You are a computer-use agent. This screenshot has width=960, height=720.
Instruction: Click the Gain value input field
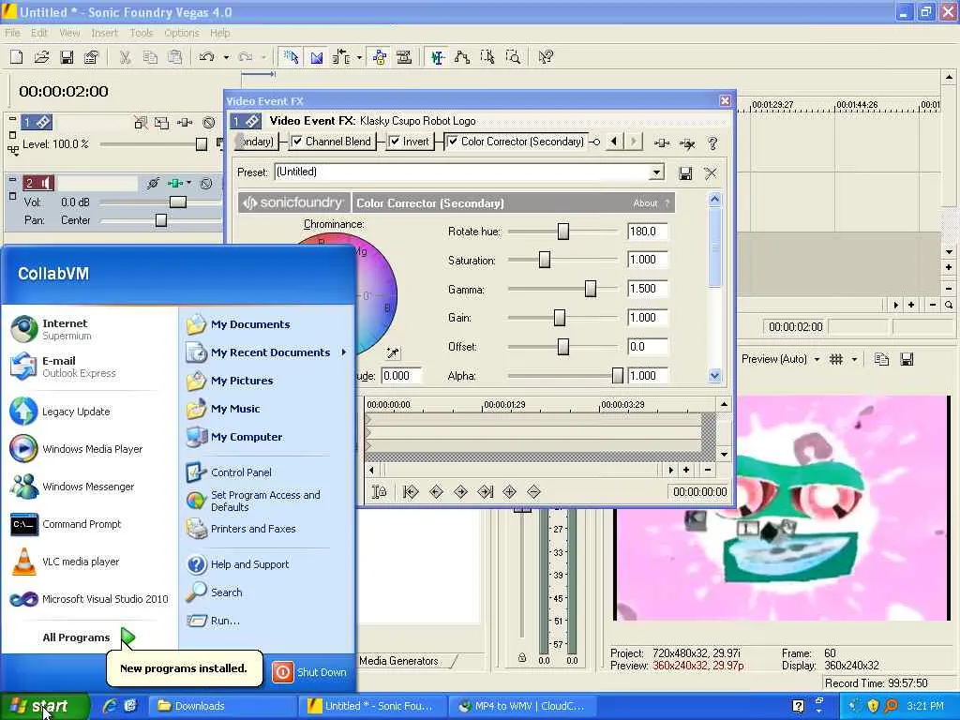pyautogui.click(x=647, y=318)
